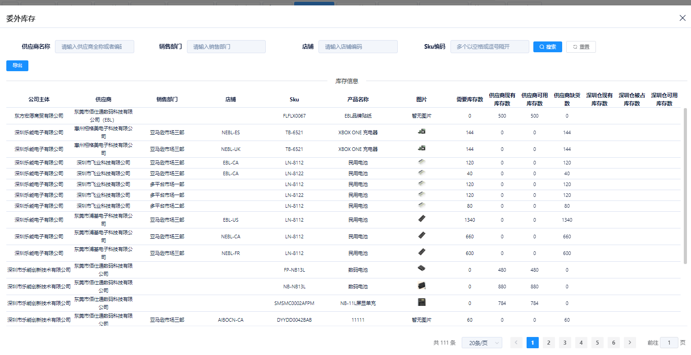Screen dimensions: 691x355
Task: Click the reset button with refresh icon
Action: point(581,47)
